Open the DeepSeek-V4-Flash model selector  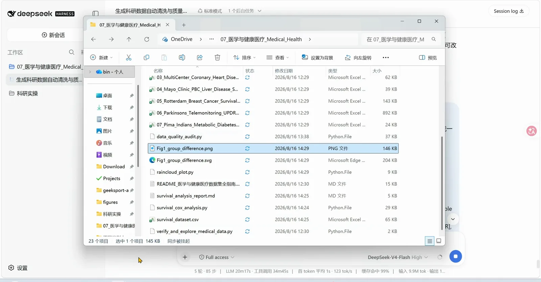pos(398,257)
